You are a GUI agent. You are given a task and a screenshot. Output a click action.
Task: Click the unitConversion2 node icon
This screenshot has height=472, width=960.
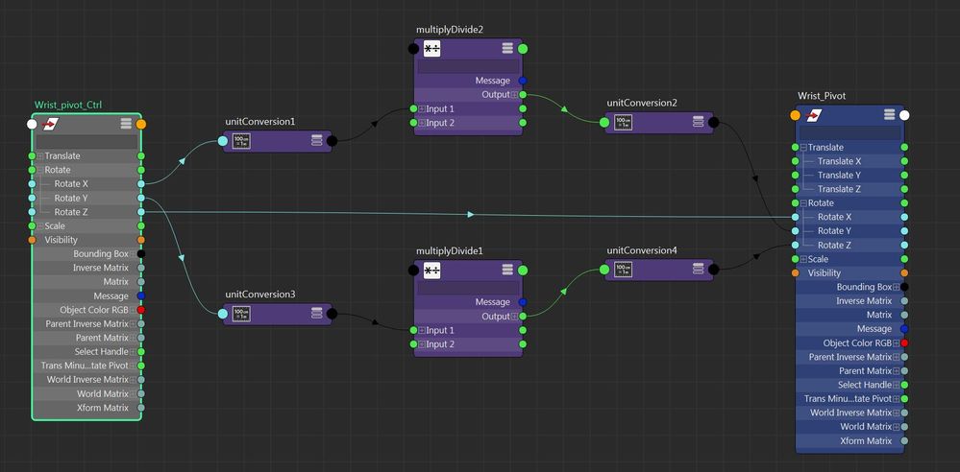click(x=624, y=122)
